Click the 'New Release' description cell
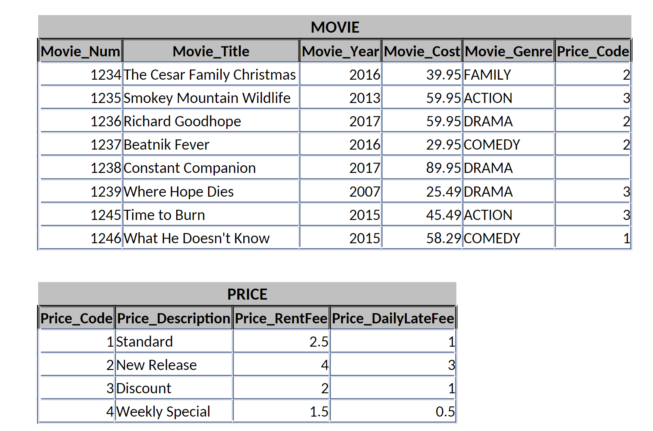The image size is (653, 431). point(173,365)
